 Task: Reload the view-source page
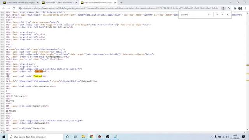14,9
